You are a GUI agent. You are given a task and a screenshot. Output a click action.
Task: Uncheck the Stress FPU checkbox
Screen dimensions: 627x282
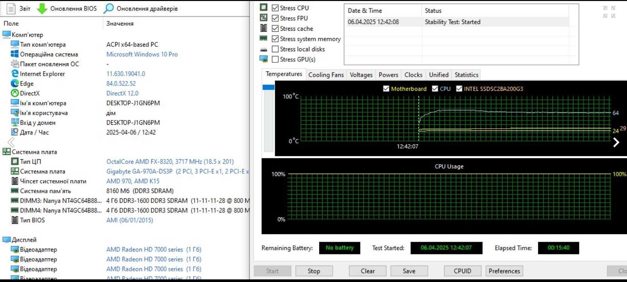pos(275,18)
